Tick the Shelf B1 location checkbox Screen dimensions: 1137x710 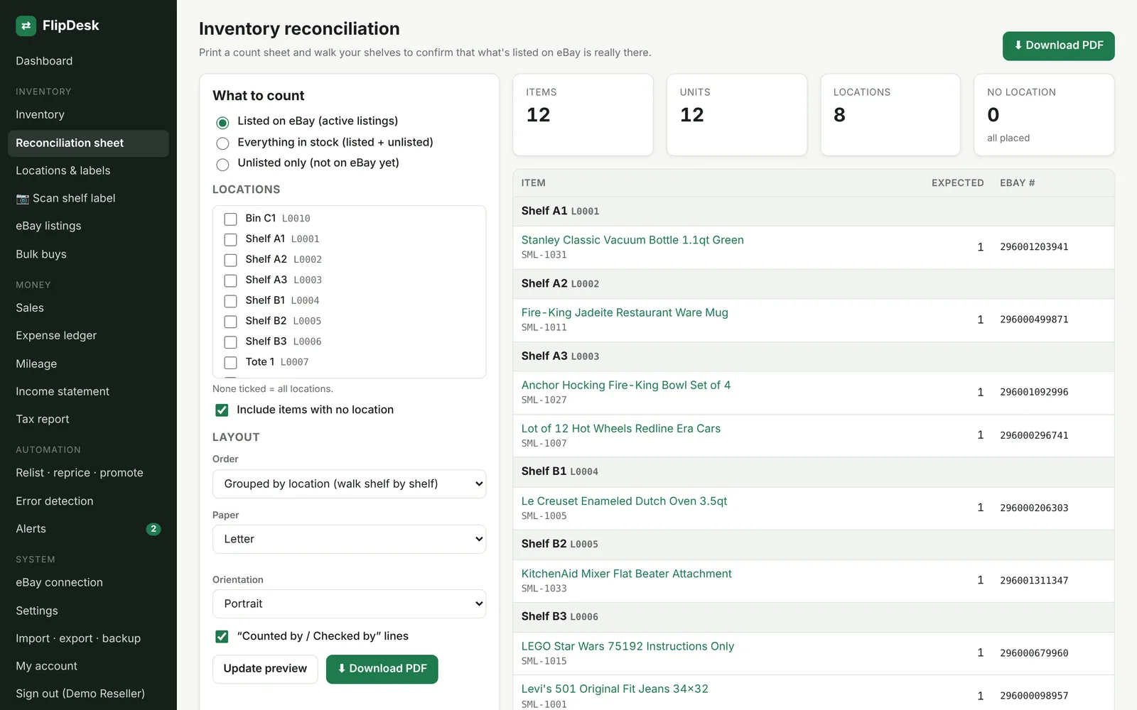click(x=230, y=301)
